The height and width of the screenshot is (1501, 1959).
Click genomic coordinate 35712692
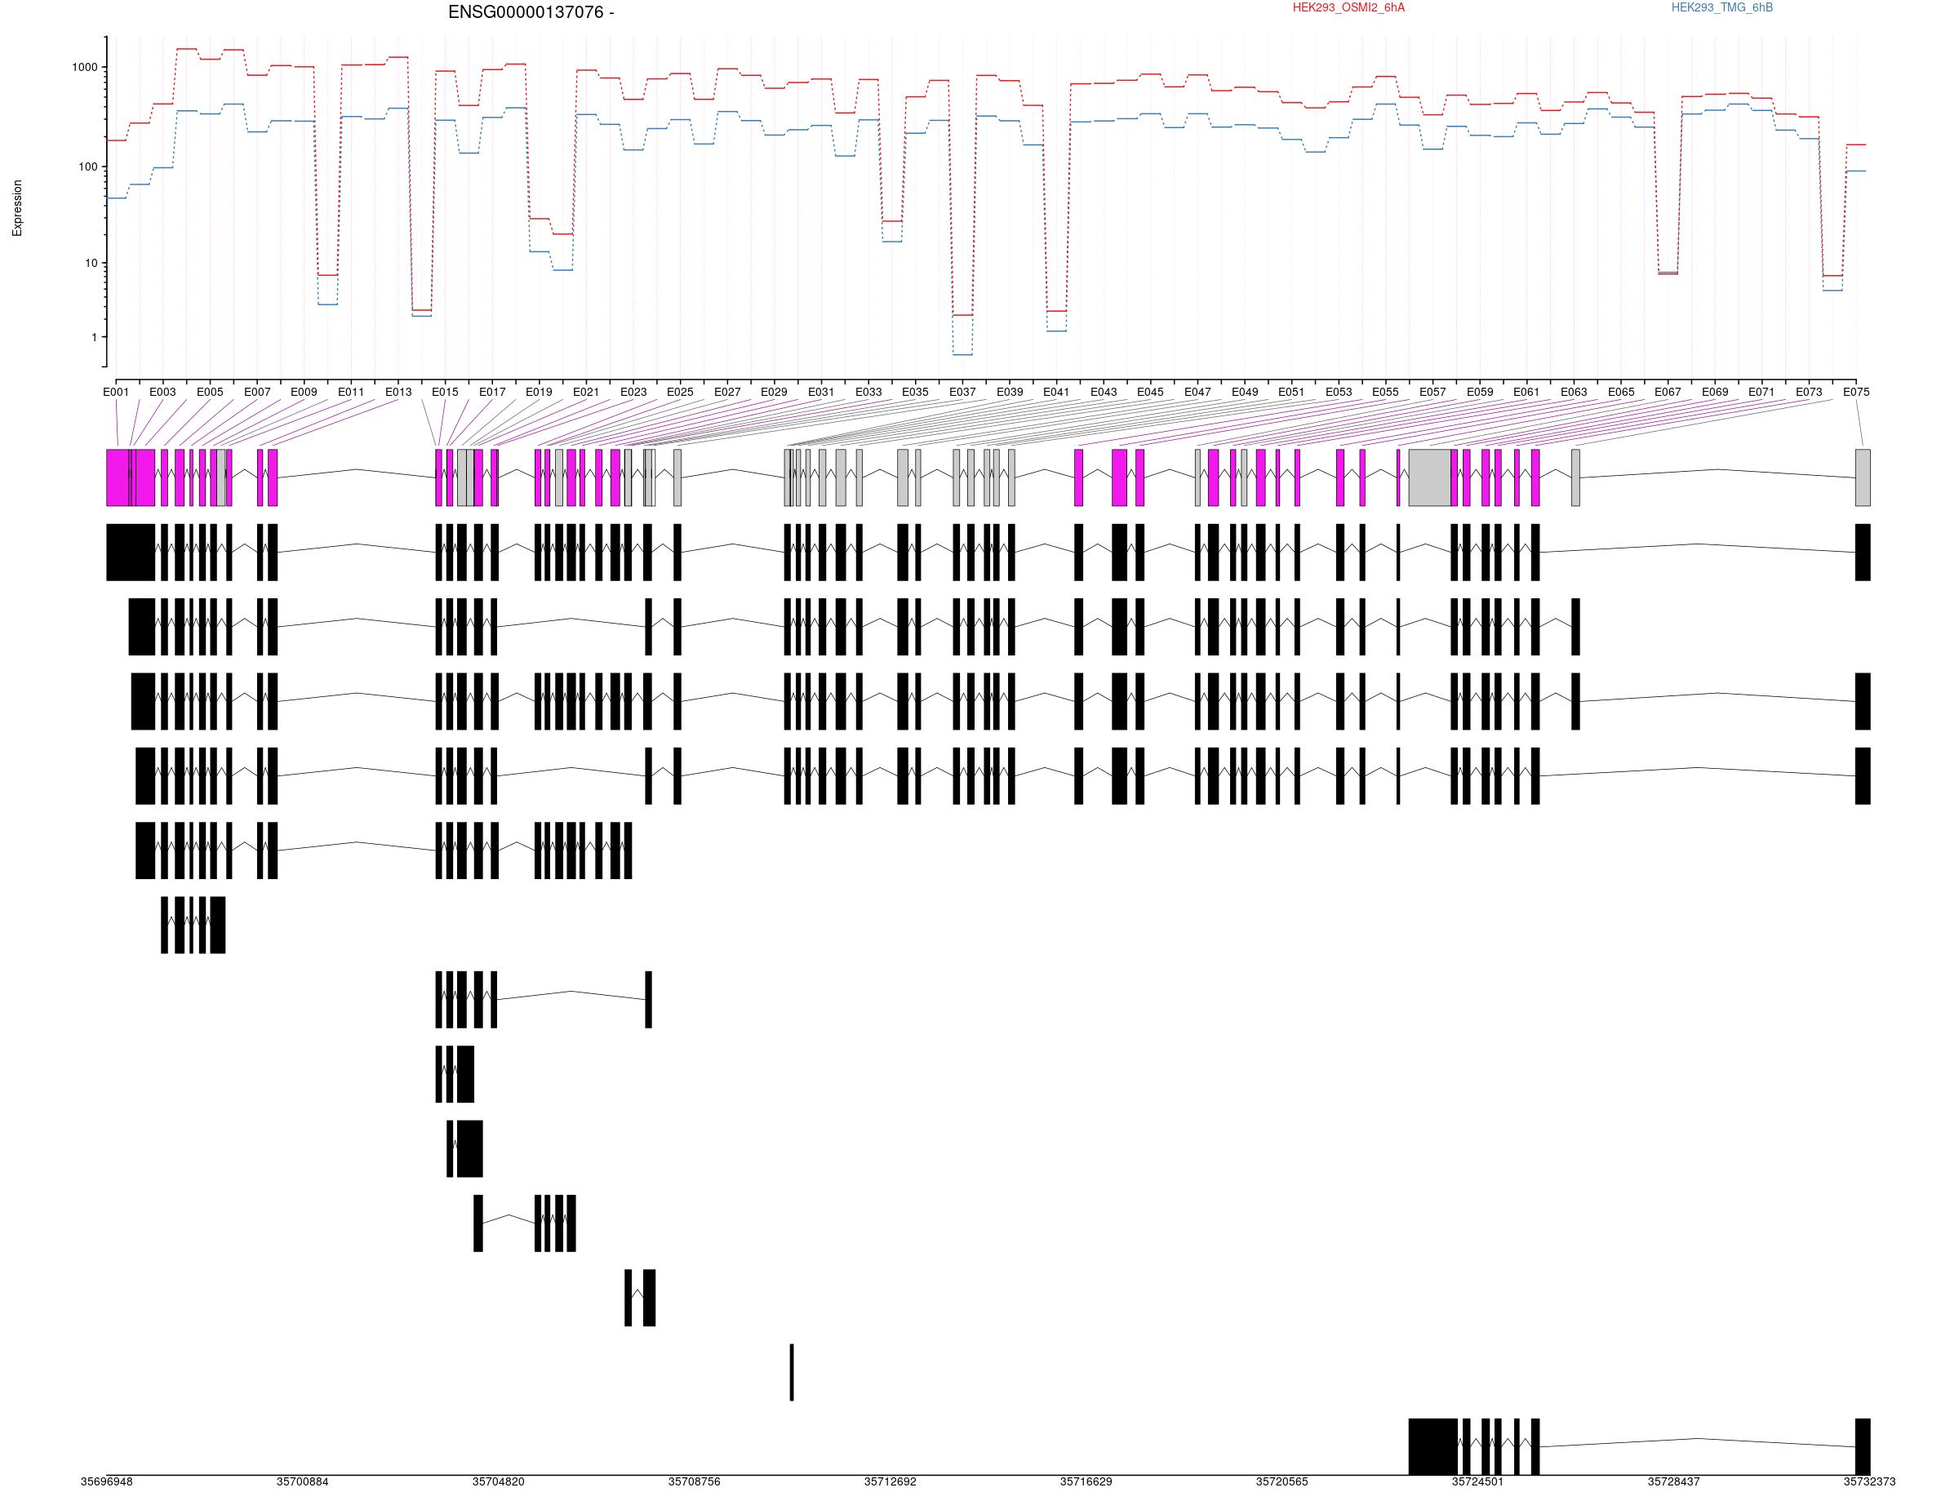pyautogui.click(x=890, y=1482)
